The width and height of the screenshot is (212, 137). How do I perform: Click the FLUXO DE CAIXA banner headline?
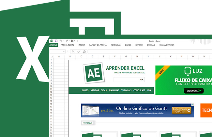pyautogui.click(x=193, y=80)
